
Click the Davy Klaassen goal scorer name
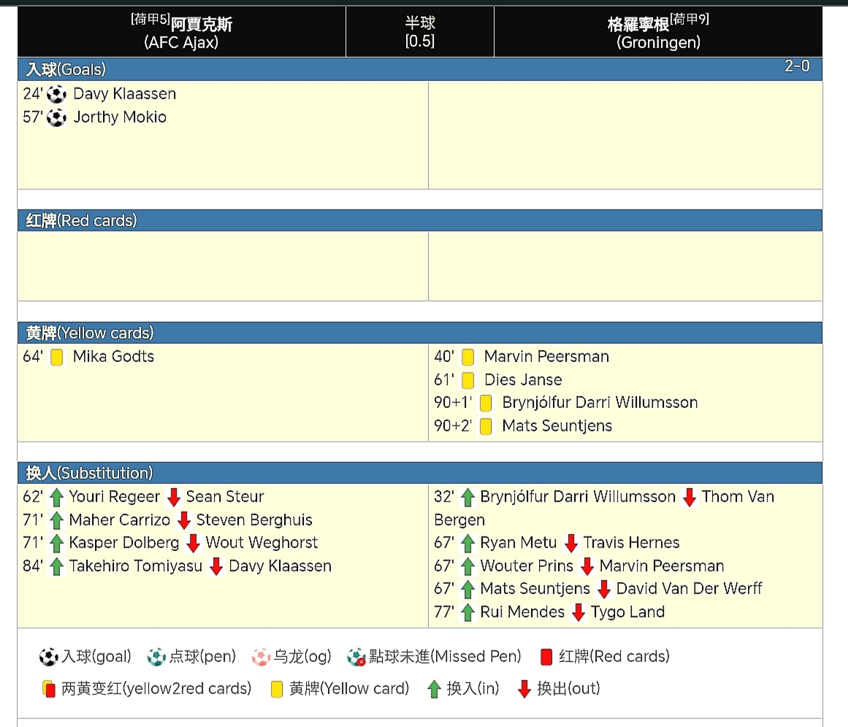(x=124, y=94)
